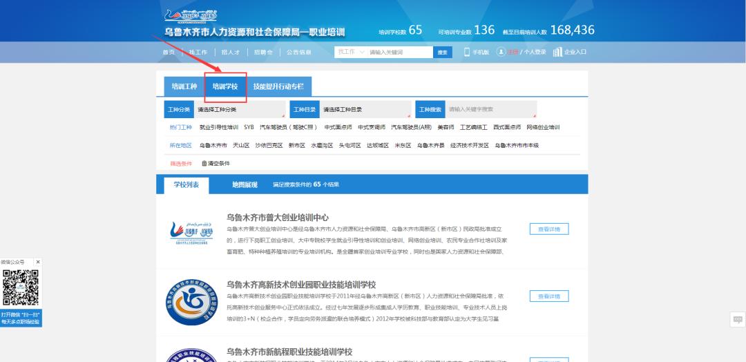Click the blue 搜索 button
Image resolution: width=746 pixels, height=362 pixels.
(x=443, y=53)
